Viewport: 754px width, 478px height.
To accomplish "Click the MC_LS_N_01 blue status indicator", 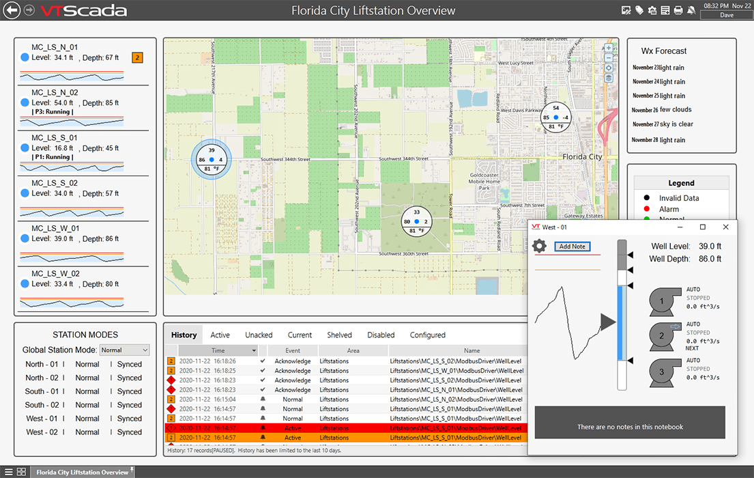I will click(25, 57).
